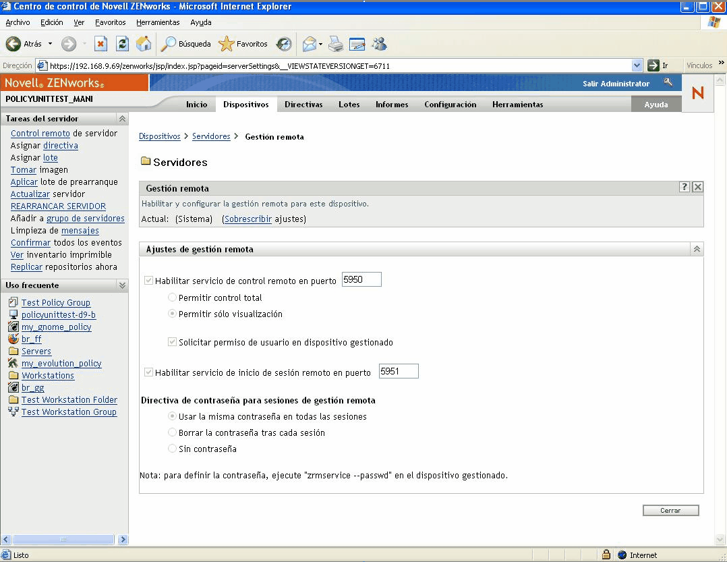
Task: Click REARRANCAR SERVIDOR task link
Action: pos(58,206)
